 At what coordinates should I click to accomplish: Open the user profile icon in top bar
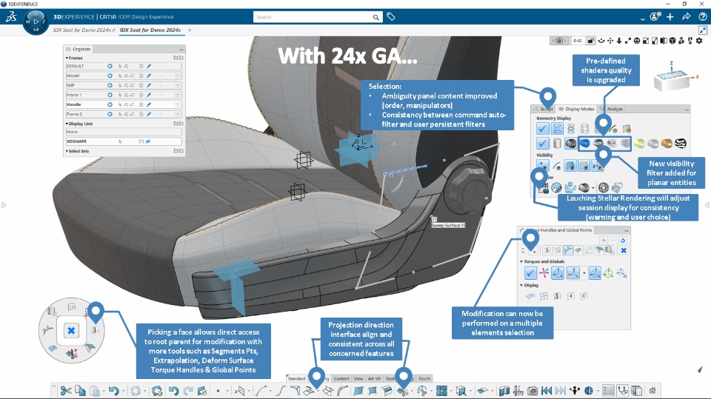tap(655, 17)
